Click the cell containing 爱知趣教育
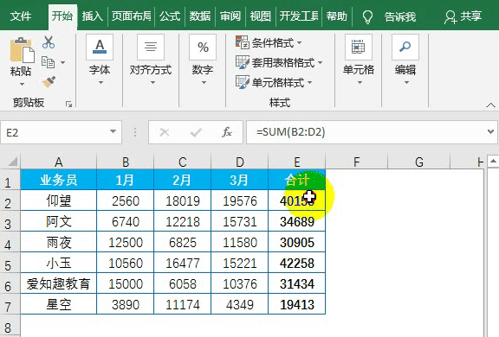 coord(59,283)
